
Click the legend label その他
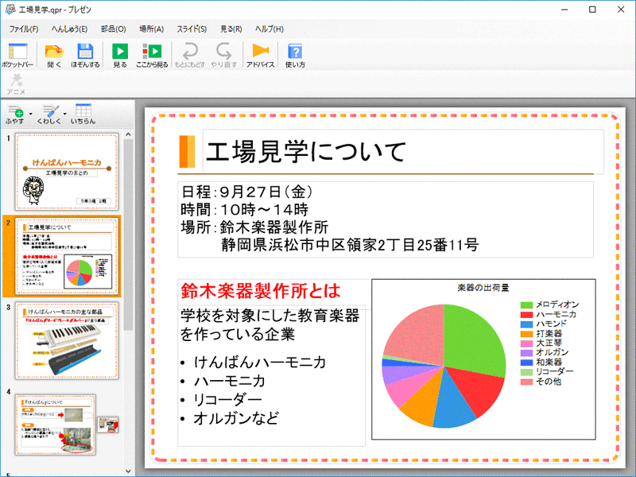549,382
